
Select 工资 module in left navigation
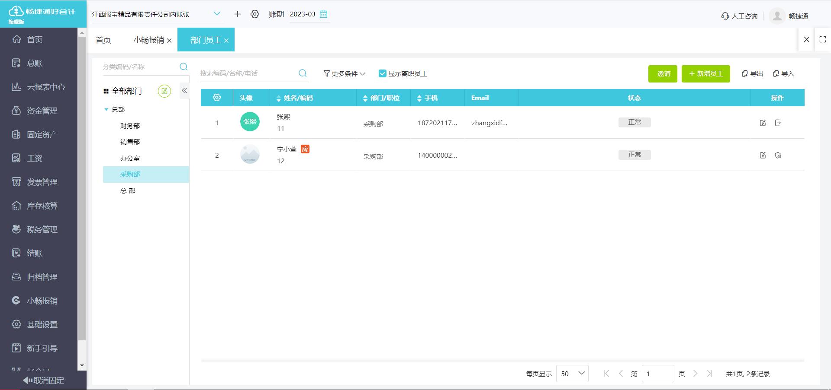coord(35,158)
